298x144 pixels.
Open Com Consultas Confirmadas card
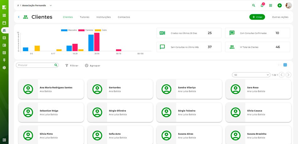(x=258, y=33)
